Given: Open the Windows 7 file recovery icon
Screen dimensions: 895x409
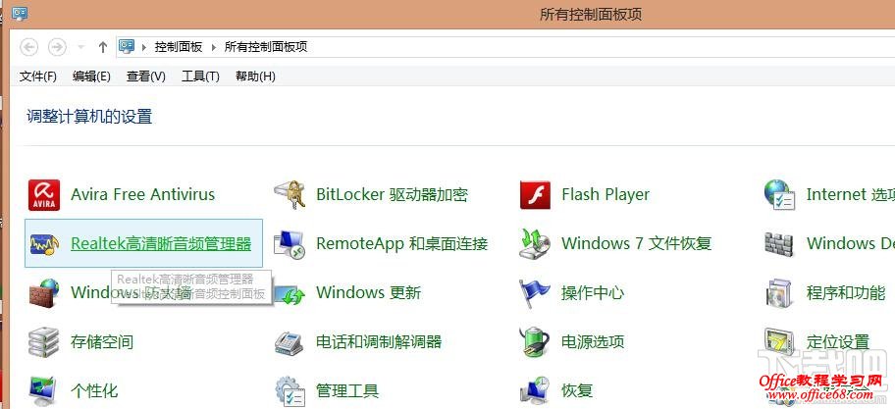Looking at the screenshot, I should 535,243.
